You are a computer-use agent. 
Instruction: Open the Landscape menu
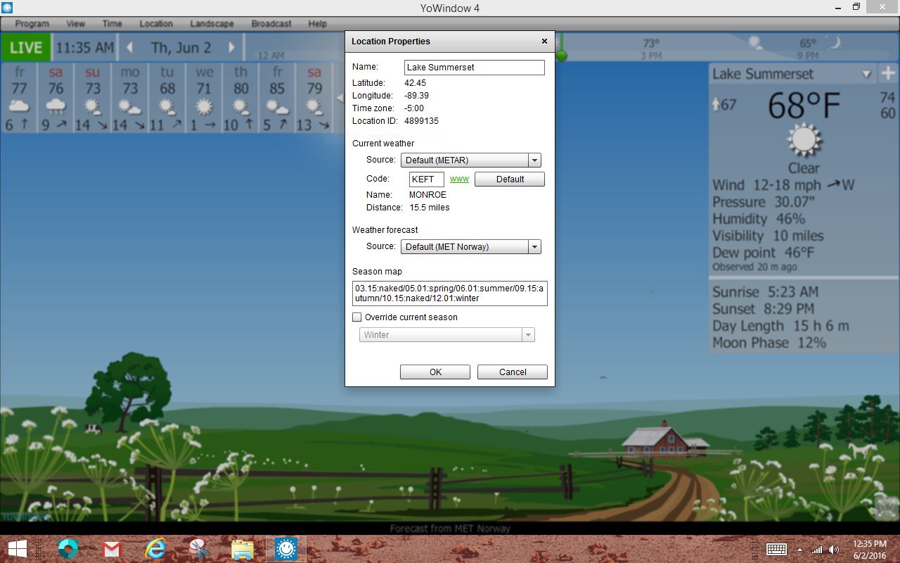click(212, 23)
